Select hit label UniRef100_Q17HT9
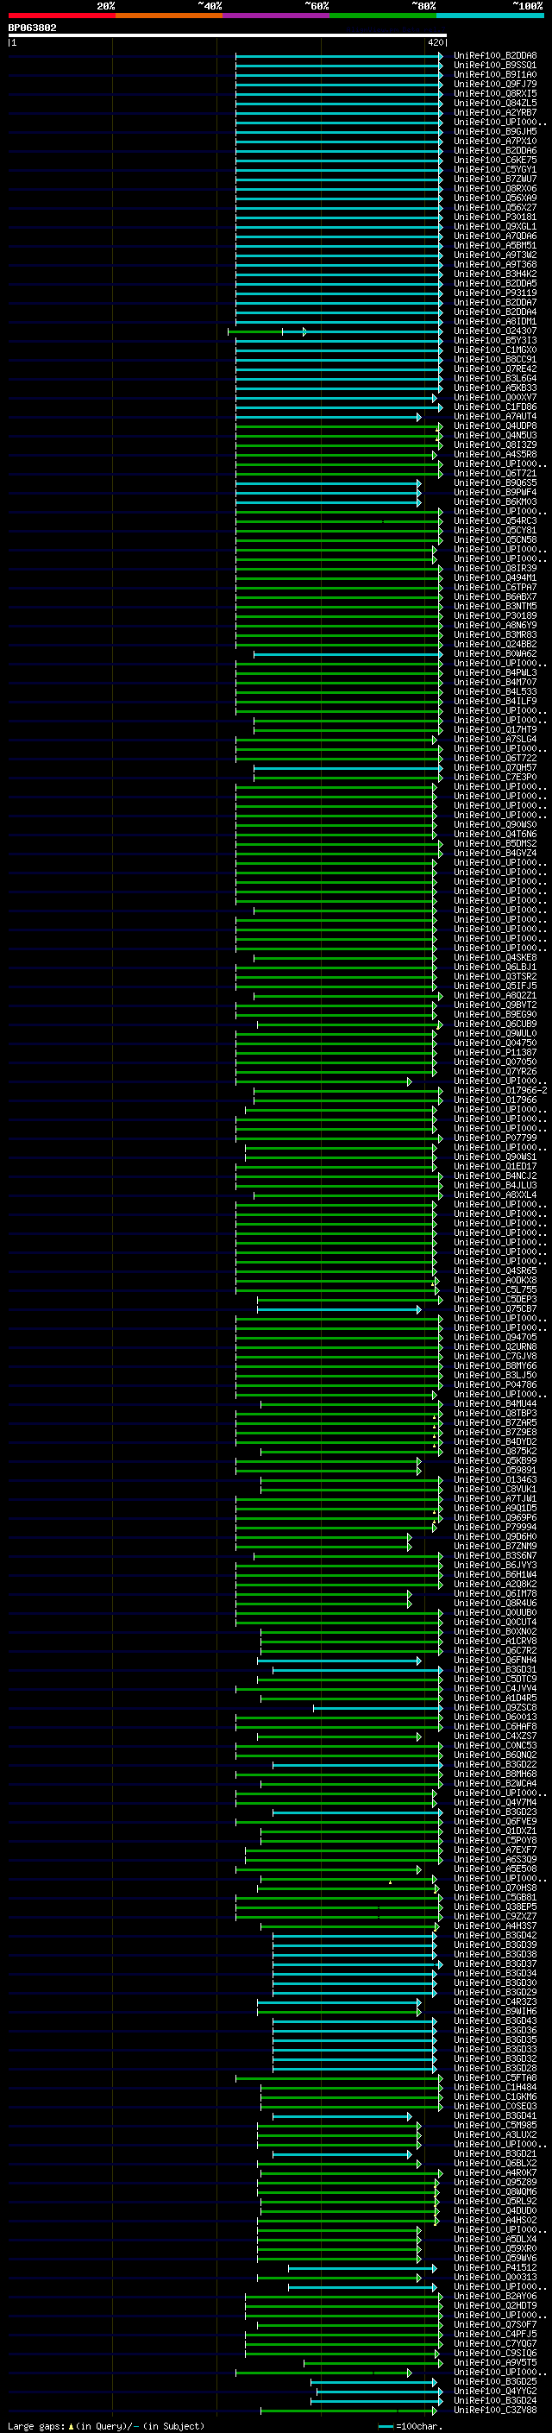Screen dimensions: 552x2433 [494, 730]
